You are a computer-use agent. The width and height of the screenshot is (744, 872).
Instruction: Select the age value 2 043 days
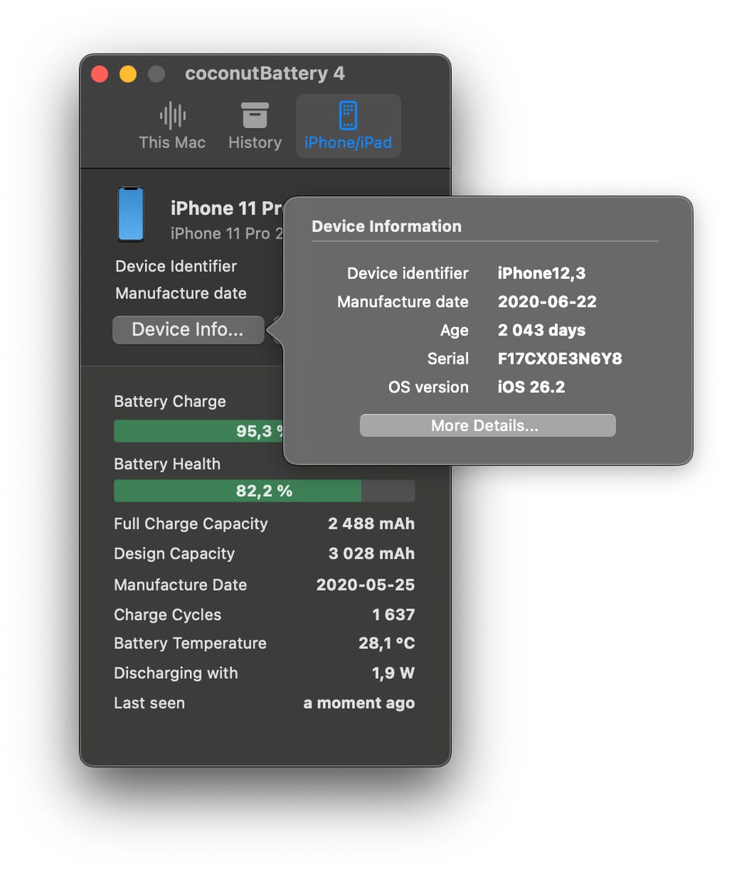click(542, 330)
